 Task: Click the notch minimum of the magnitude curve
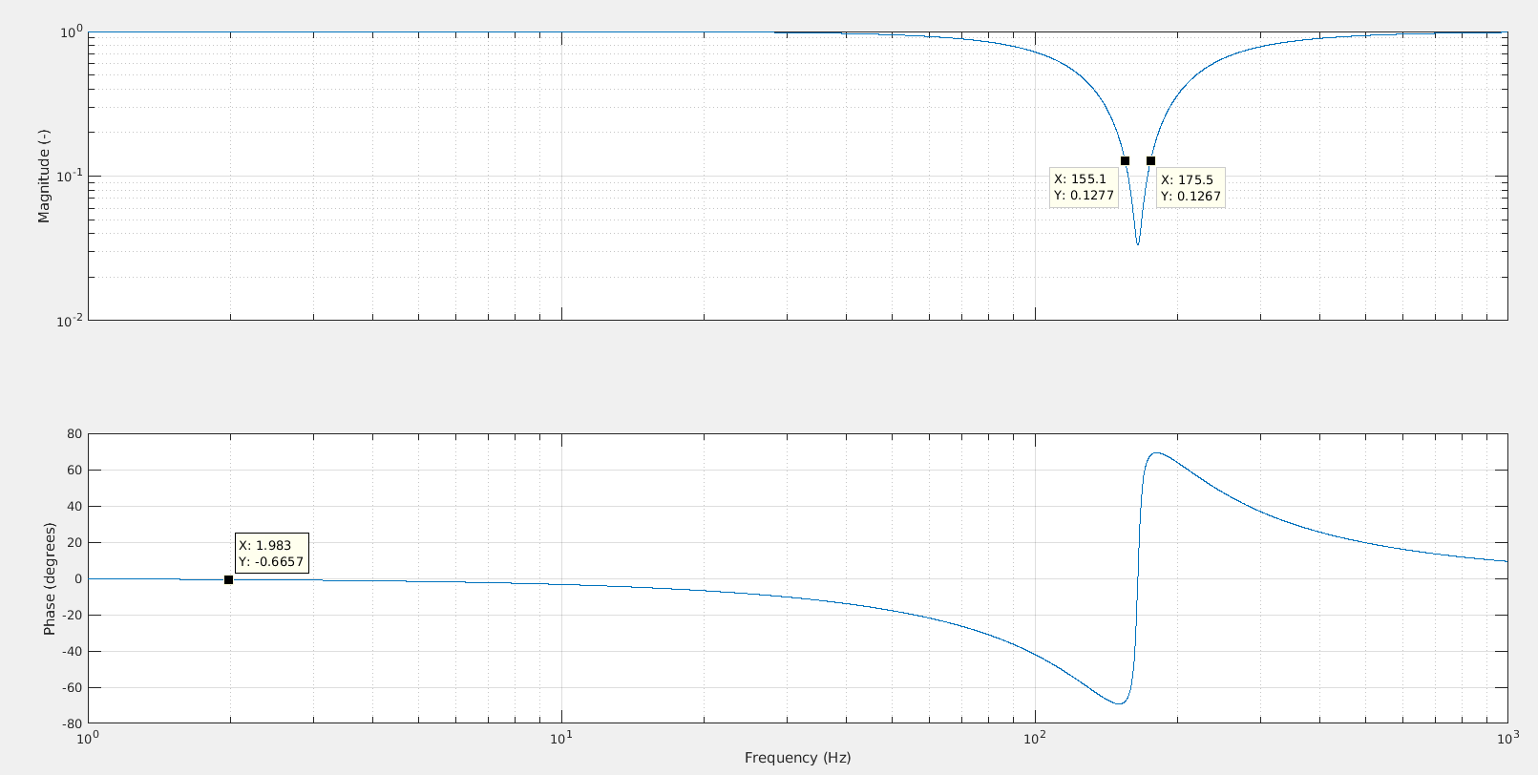pyautogui.click(x=1137, y=243)
